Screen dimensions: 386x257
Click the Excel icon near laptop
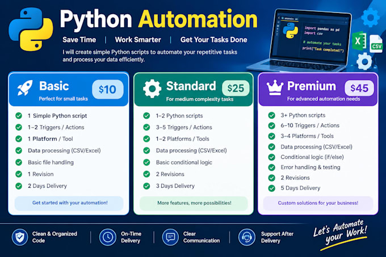(x=359, y=41)
